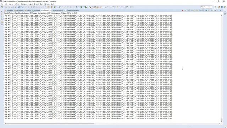Clear the console output
Screen dimensions: 227x128
192,10
